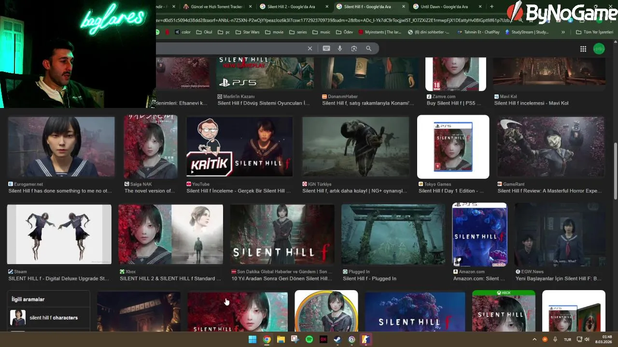Search by image with Google Lens

354,48
